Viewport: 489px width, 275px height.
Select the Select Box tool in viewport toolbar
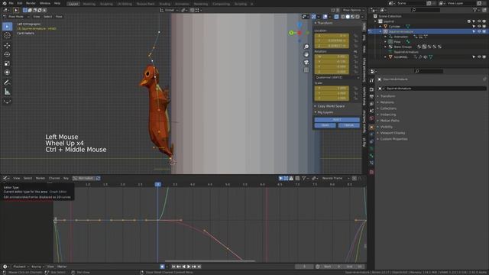coord(7,26)
